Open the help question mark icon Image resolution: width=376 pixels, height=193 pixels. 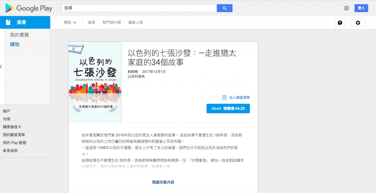point(340,22)
